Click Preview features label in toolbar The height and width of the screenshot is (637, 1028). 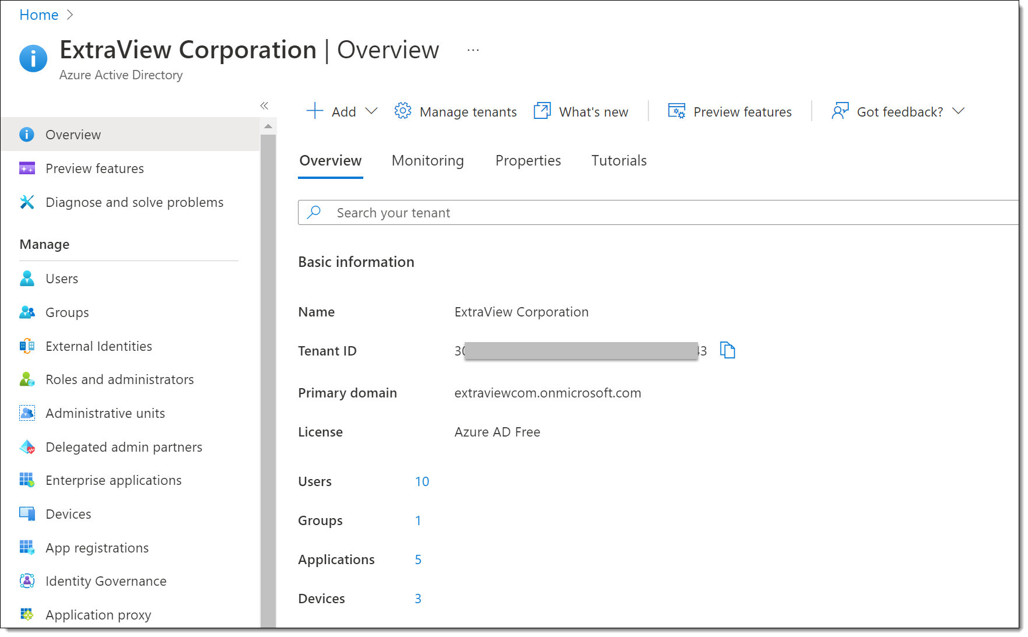tap(743, 112)
